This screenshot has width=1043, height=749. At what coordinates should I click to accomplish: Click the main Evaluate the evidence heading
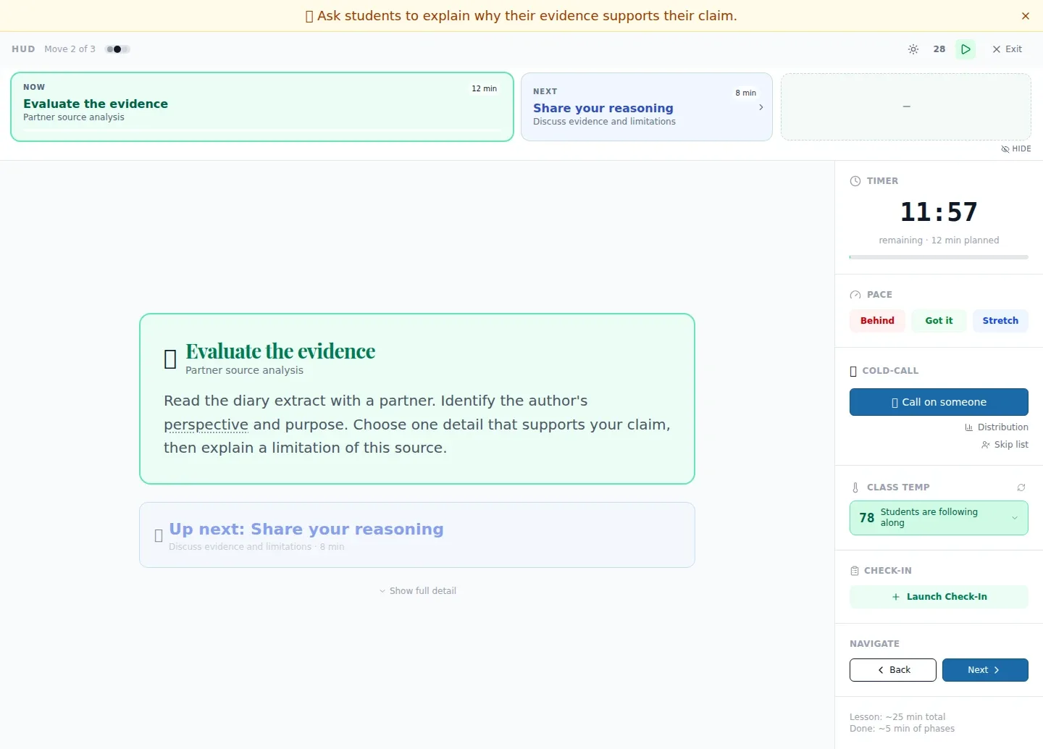[280, 351]
